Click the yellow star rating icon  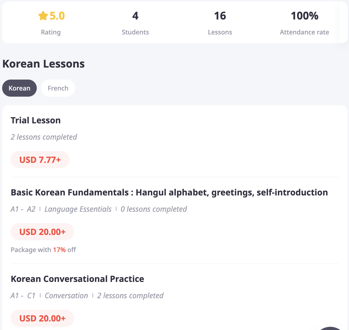tap(43, 16)
